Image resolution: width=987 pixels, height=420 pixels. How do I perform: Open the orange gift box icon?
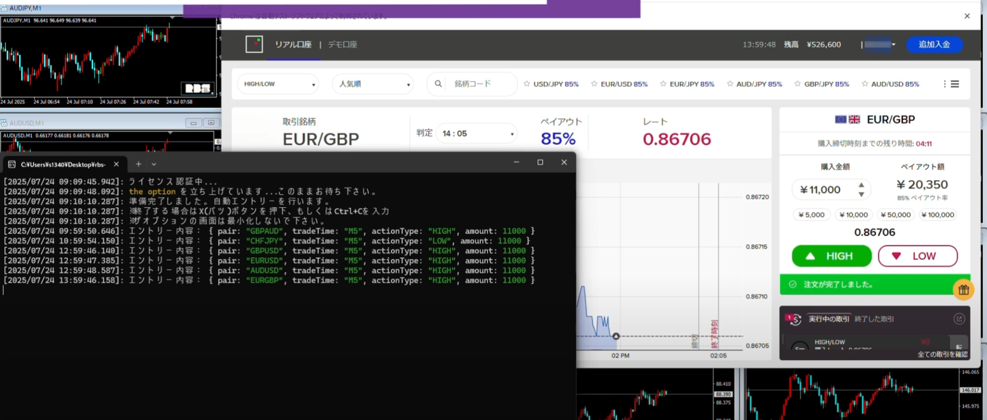coord(963,289)
